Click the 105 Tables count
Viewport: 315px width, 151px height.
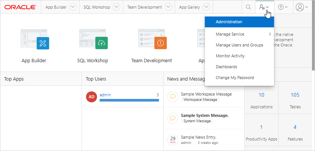pyautogui.click(x=295, y=95)
